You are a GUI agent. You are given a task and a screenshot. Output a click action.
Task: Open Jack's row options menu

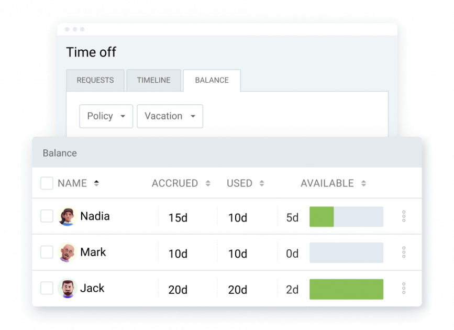(x=404, y=288)
